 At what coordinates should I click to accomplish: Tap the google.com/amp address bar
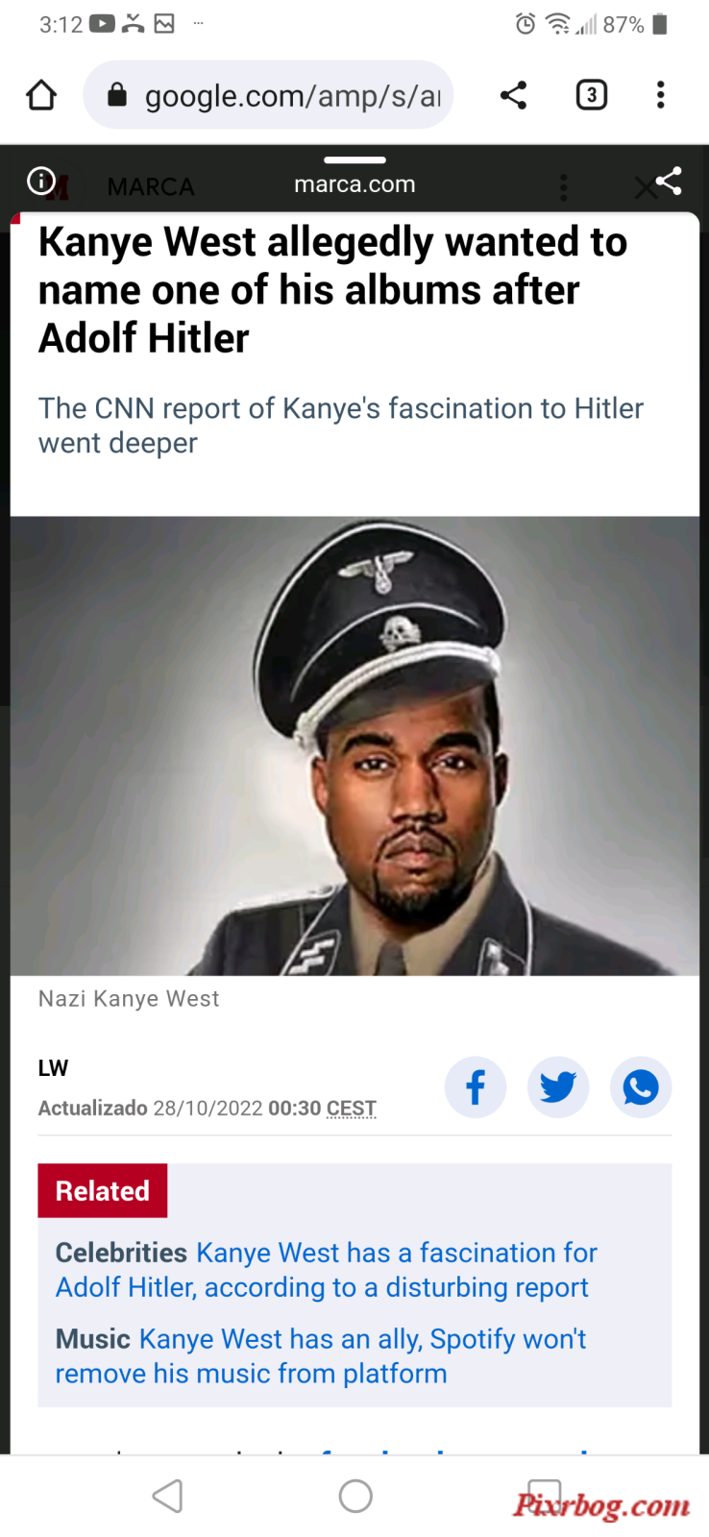268,95
